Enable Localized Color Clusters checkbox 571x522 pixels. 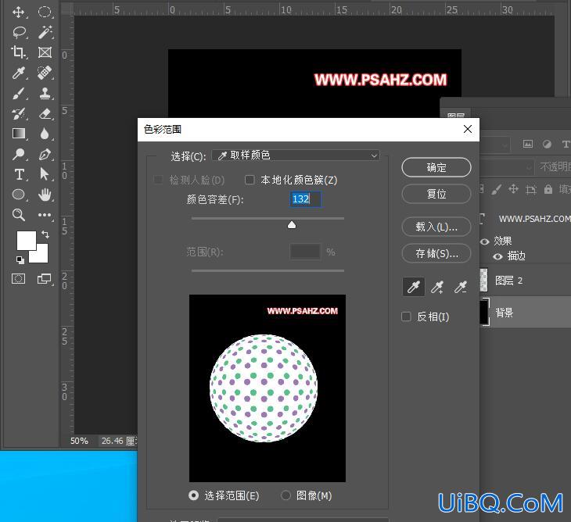250,180
